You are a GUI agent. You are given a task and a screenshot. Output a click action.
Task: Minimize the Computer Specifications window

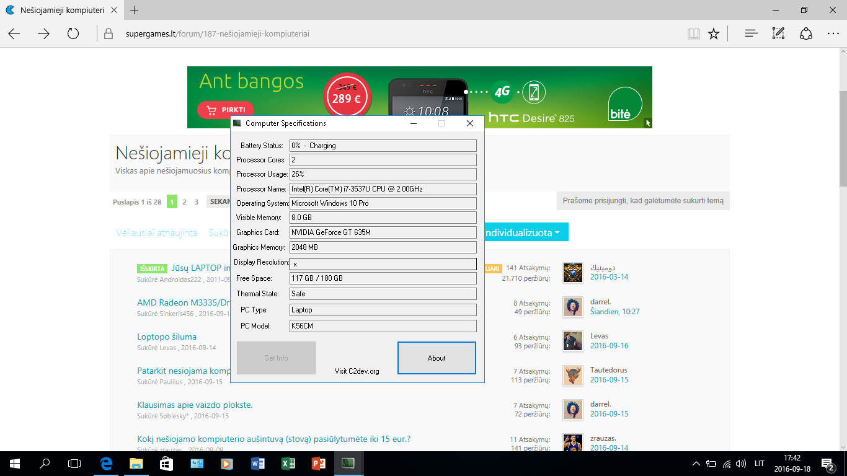[414, 123]
